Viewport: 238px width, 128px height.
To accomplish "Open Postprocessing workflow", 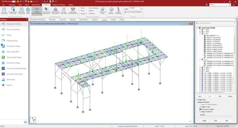I will pos(12,41).
